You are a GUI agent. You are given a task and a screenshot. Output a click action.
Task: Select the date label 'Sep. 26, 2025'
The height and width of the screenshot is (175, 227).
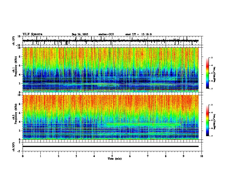tap(80, 34)
